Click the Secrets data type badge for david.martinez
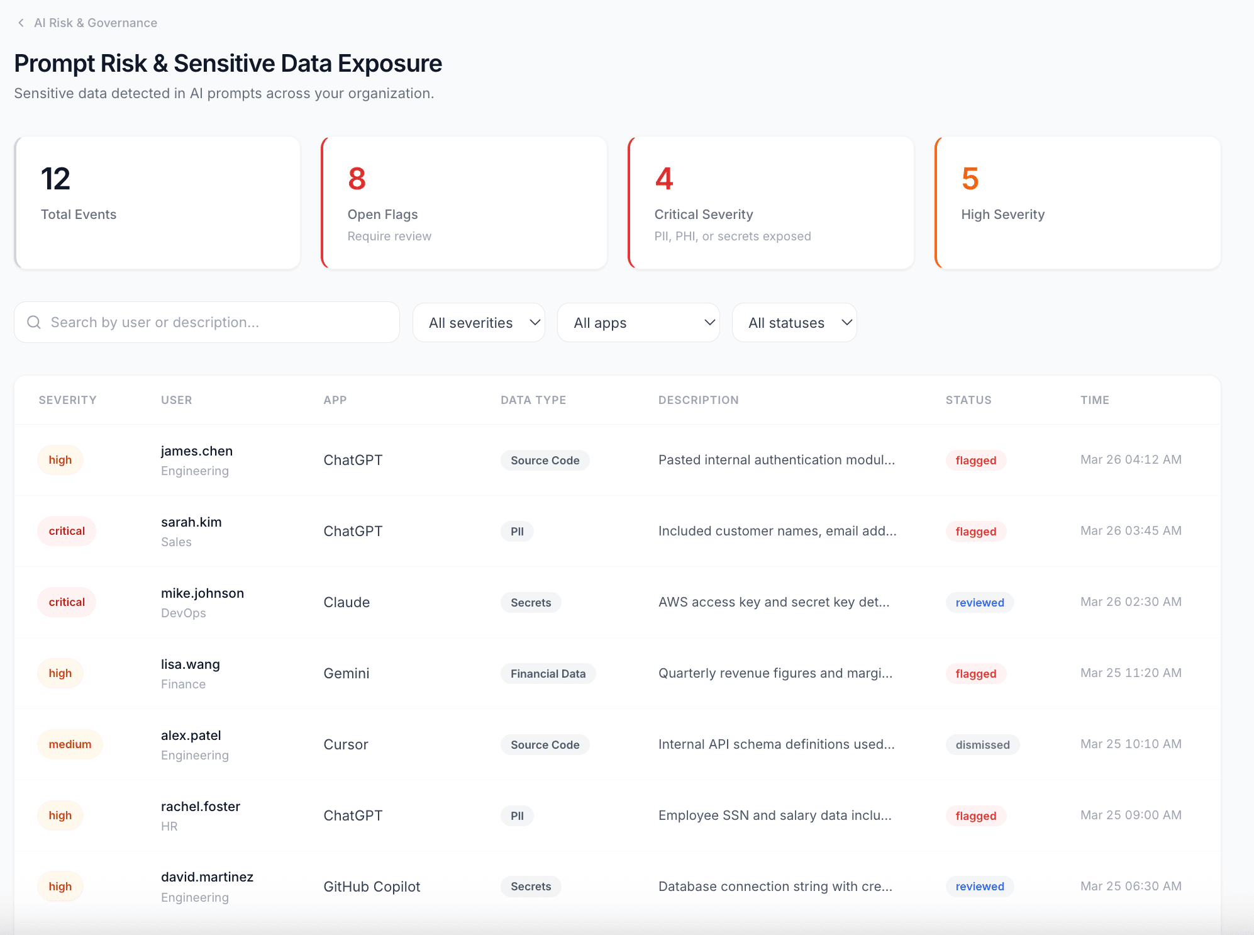 pyautogui.click(x=530, y=887)
